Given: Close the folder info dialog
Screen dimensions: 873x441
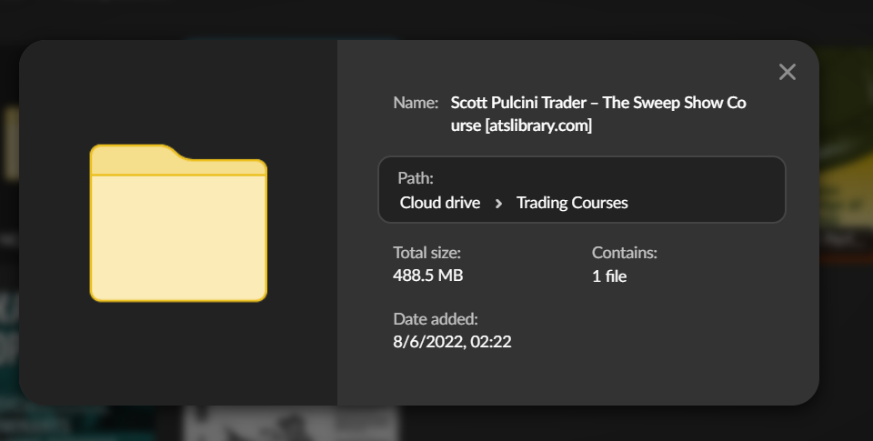Looking at the screenshot, I should coord(788,72).
